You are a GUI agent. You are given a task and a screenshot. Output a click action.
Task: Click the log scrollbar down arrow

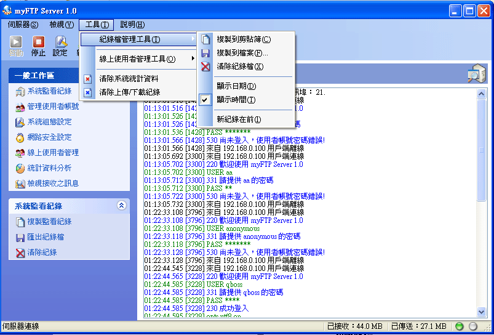click(x=482, y=312)
